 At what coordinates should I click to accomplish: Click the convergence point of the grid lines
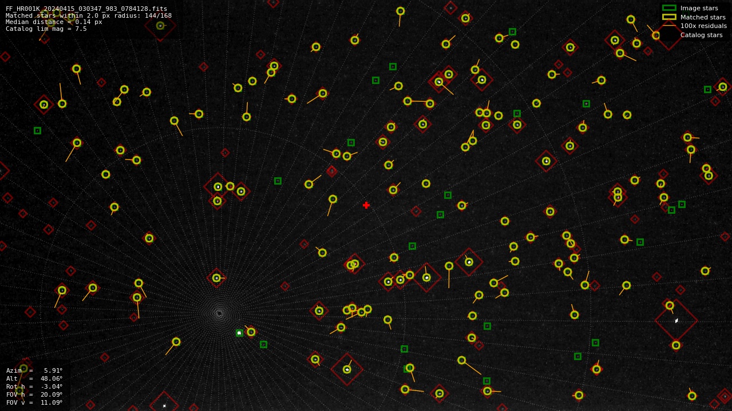pos(219,313)
